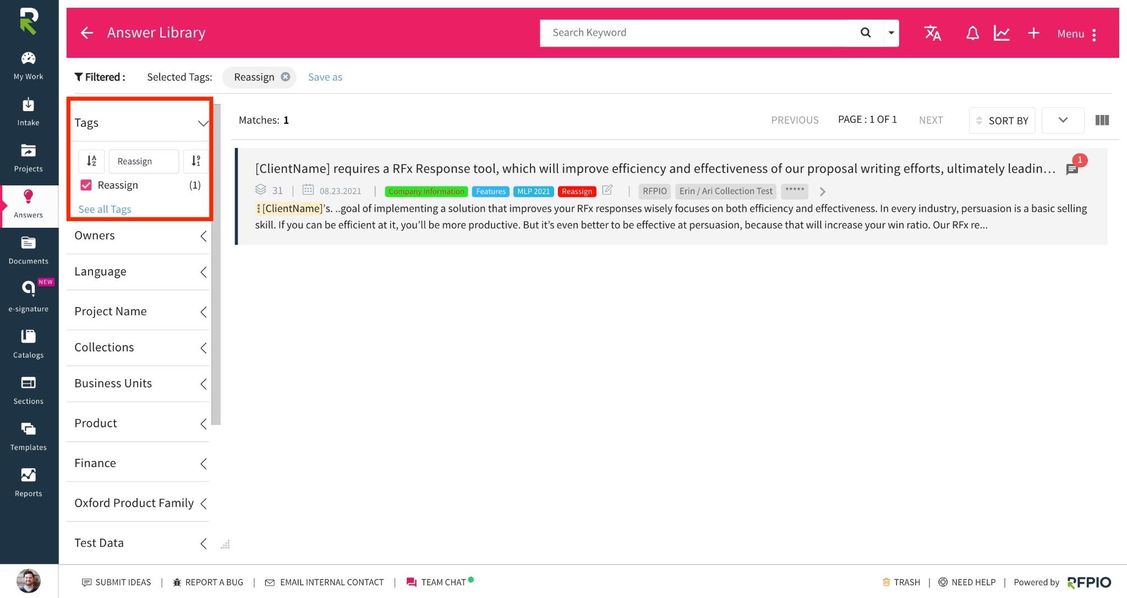Sort tags alphabetically A to Z
Viewport: 1127px width, 598px height.
(x=91, y=161)
